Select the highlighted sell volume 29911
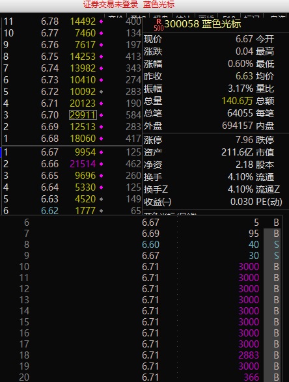The height and width of the screenshot is (382, 289). [x=83, y=115]
